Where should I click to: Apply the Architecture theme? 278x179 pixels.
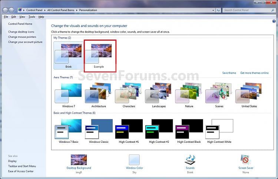[x=99, y=95]
